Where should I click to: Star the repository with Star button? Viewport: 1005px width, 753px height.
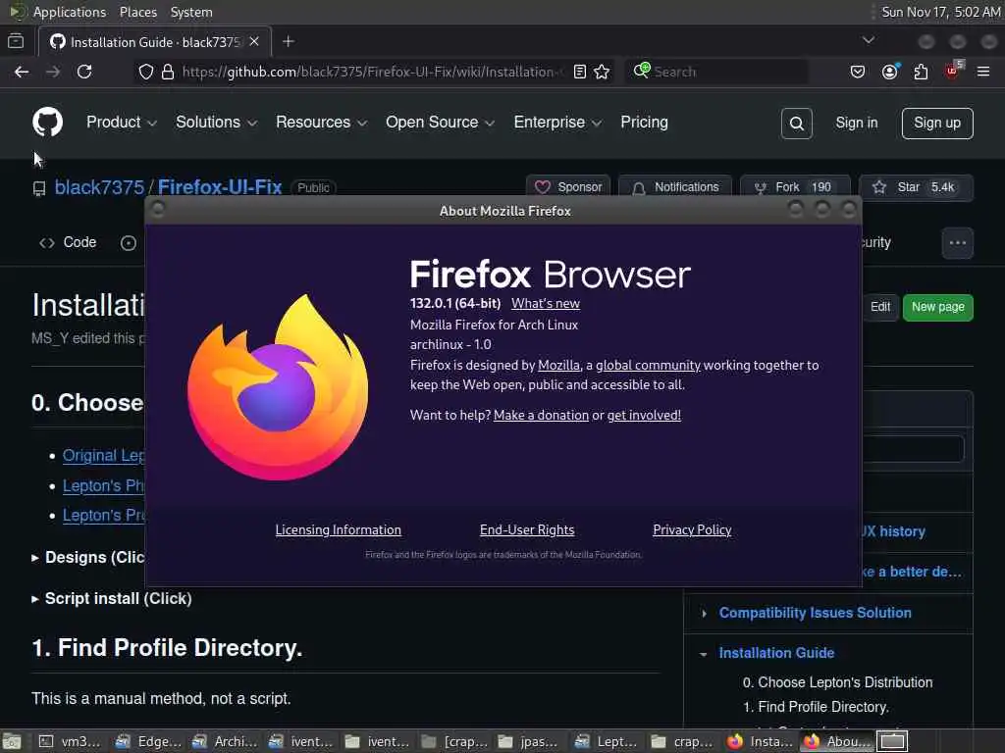tap(916, 187)
